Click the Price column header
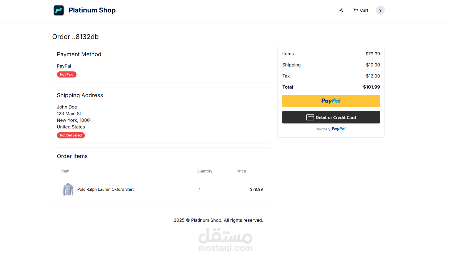 241,171
